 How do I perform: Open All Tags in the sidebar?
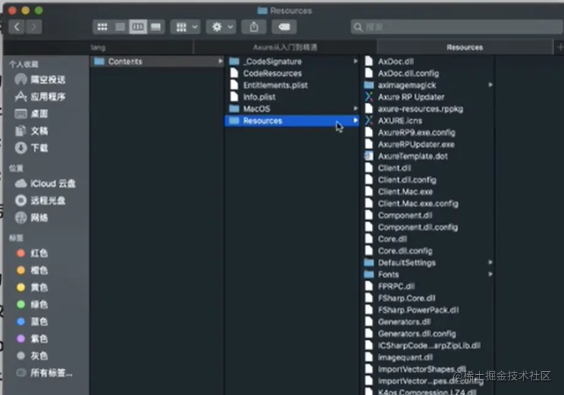pos(44,373)
